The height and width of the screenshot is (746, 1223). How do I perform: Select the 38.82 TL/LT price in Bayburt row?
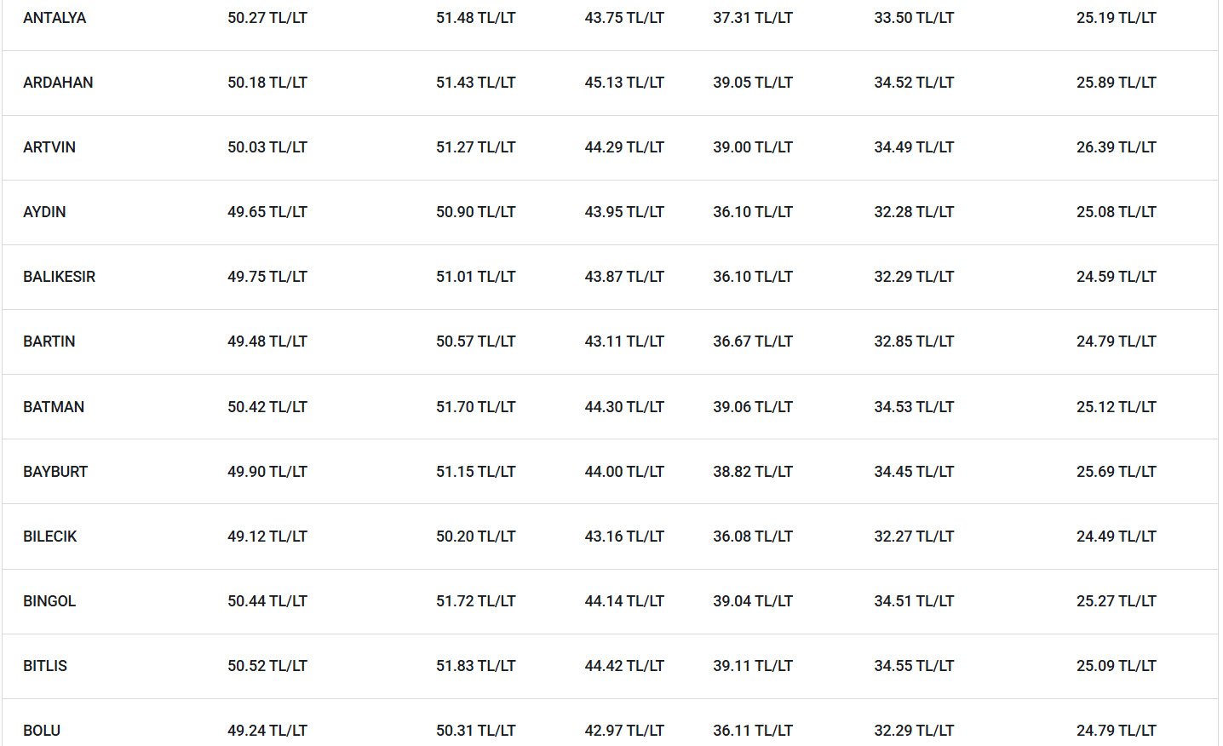(x=753, y=472)
